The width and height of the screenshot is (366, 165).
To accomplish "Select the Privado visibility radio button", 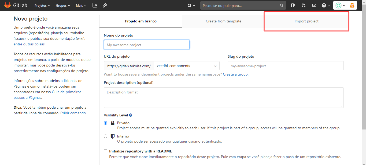I will [x=106, y=123].
